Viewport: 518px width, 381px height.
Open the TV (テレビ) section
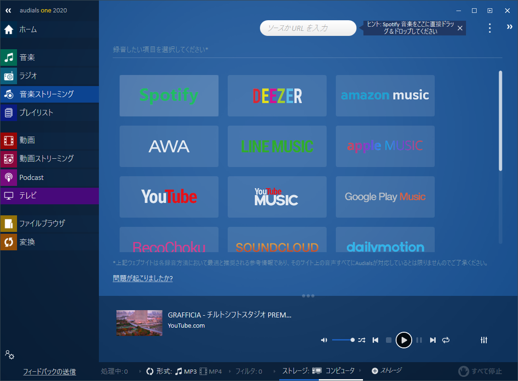50,196
